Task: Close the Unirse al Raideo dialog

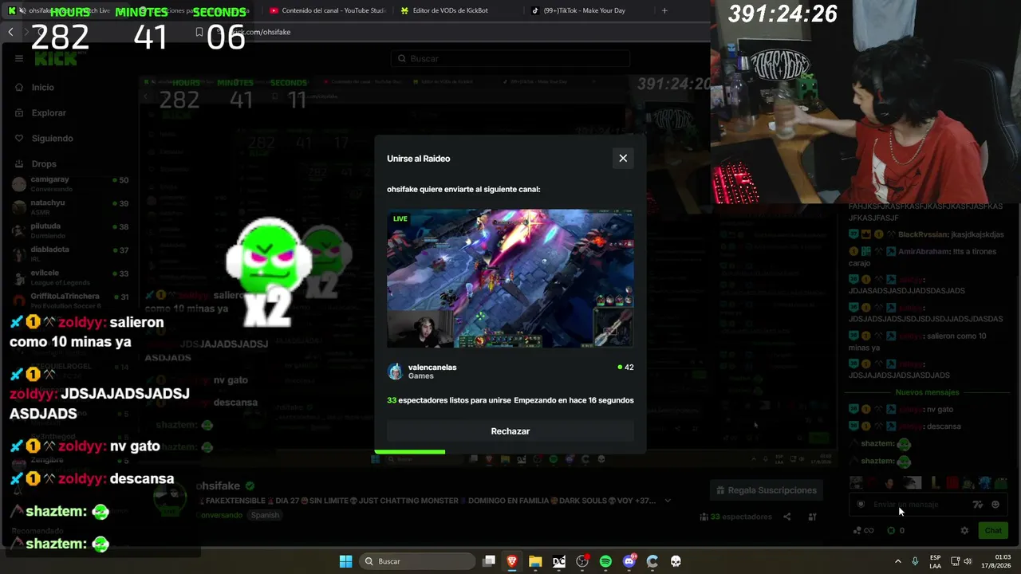Action: coord(623,158)
